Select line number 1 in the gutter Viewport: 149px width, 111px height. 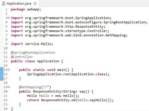[6, 9]
